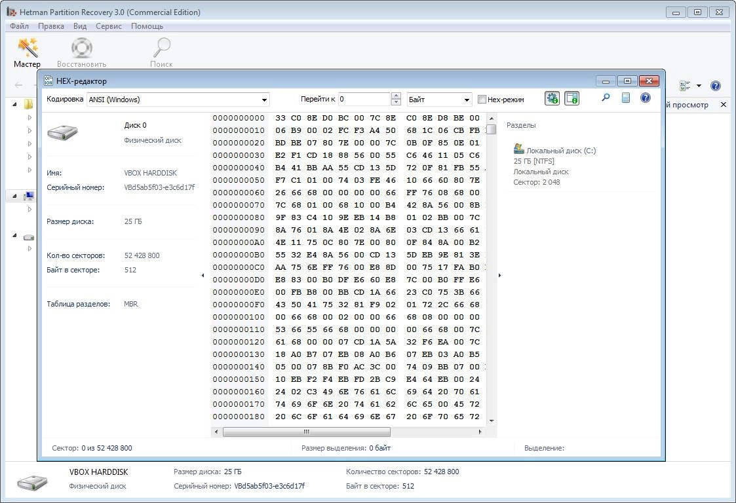Screen dimensions: 736x503
Task: Open the Файл menu
Action: click(x=19, y=26)
